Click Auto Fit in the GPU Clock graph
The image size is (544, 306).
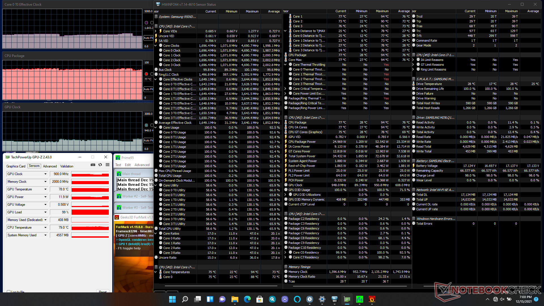pyautogui.click(x=148, y=140)
